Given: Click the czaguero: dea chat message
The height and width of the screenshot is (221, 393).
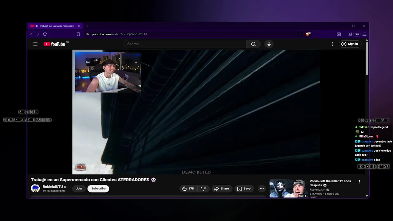Looking at the screenshot, I should tap(368, 160).
